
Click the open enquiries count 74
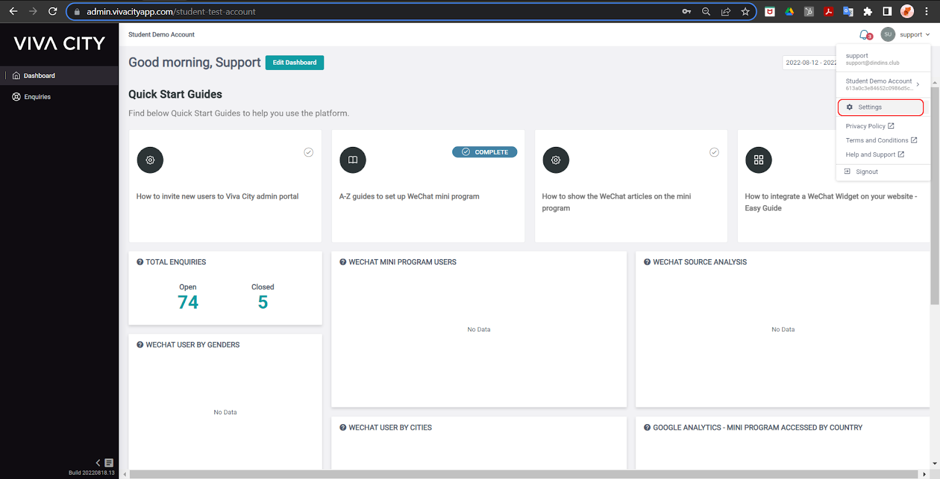[188, 302]
